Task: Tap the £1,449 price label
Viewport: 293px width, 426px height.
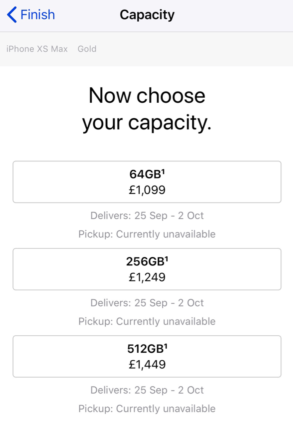Action: 147,364
